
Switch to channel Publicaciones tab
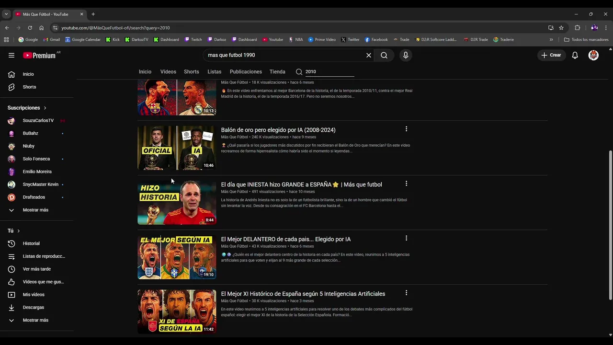coord(246,72)
